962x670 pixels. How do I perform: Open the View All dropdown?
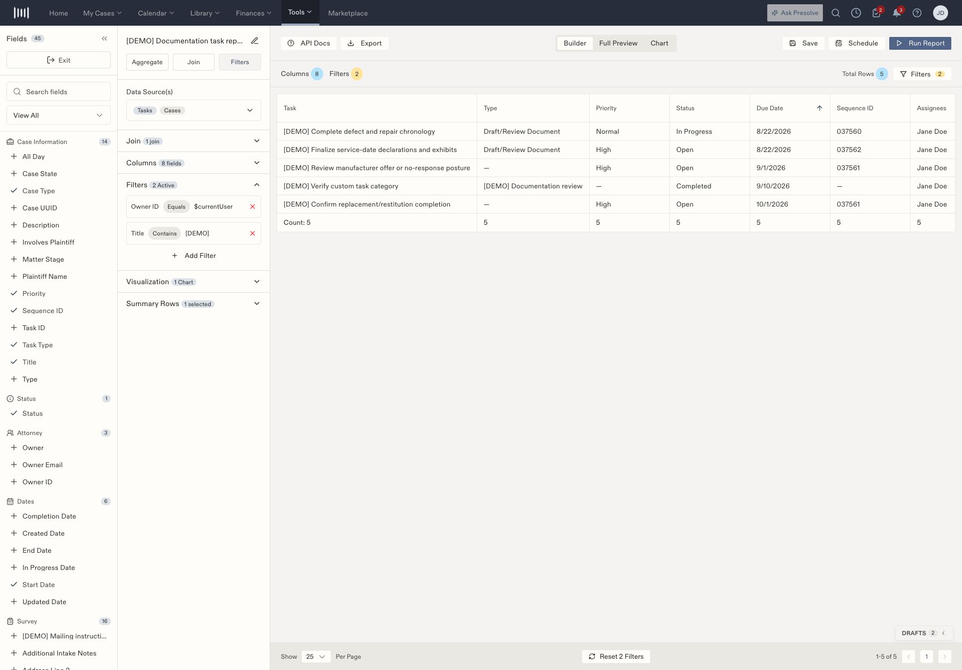click(59, 115)
